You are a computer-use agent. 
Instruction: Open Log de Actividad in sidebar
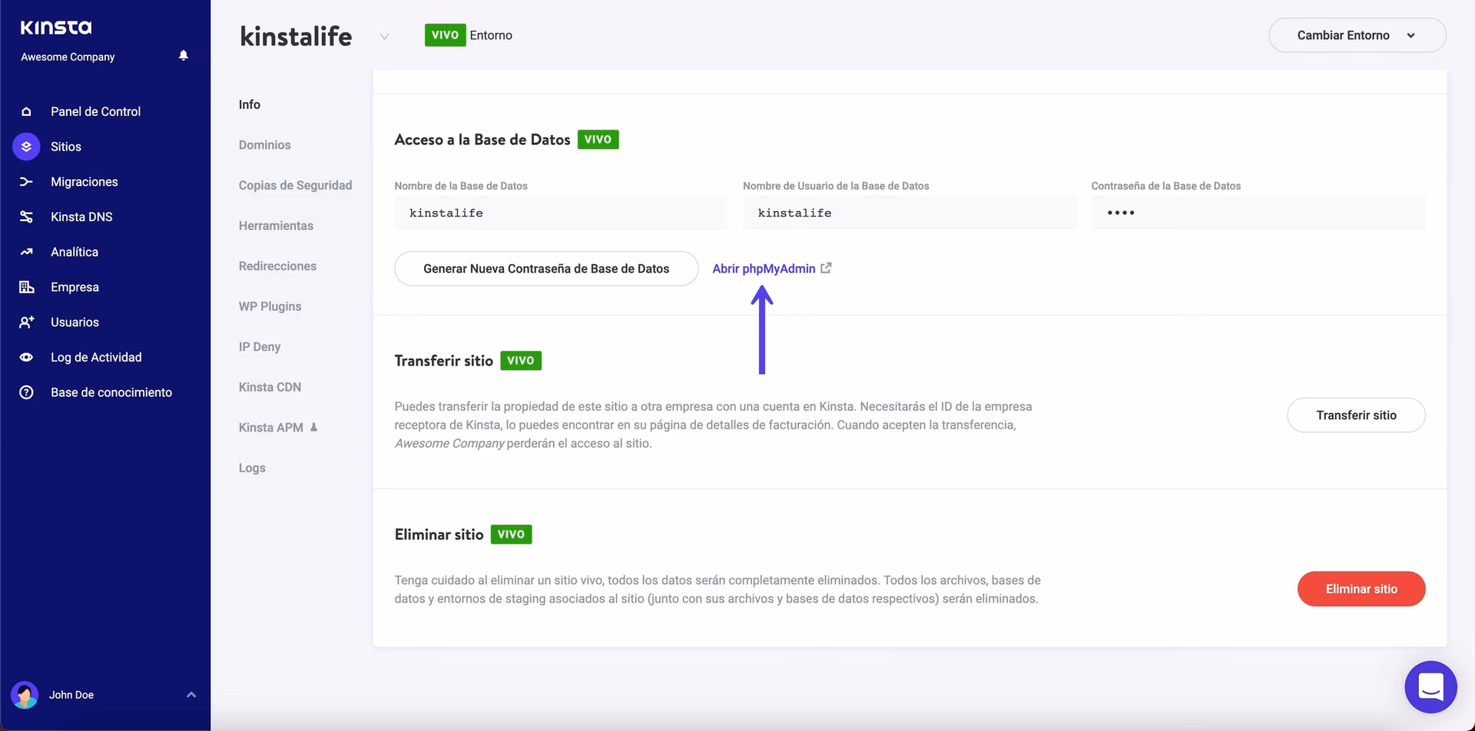pyautogui.click(x=96, y=357)
